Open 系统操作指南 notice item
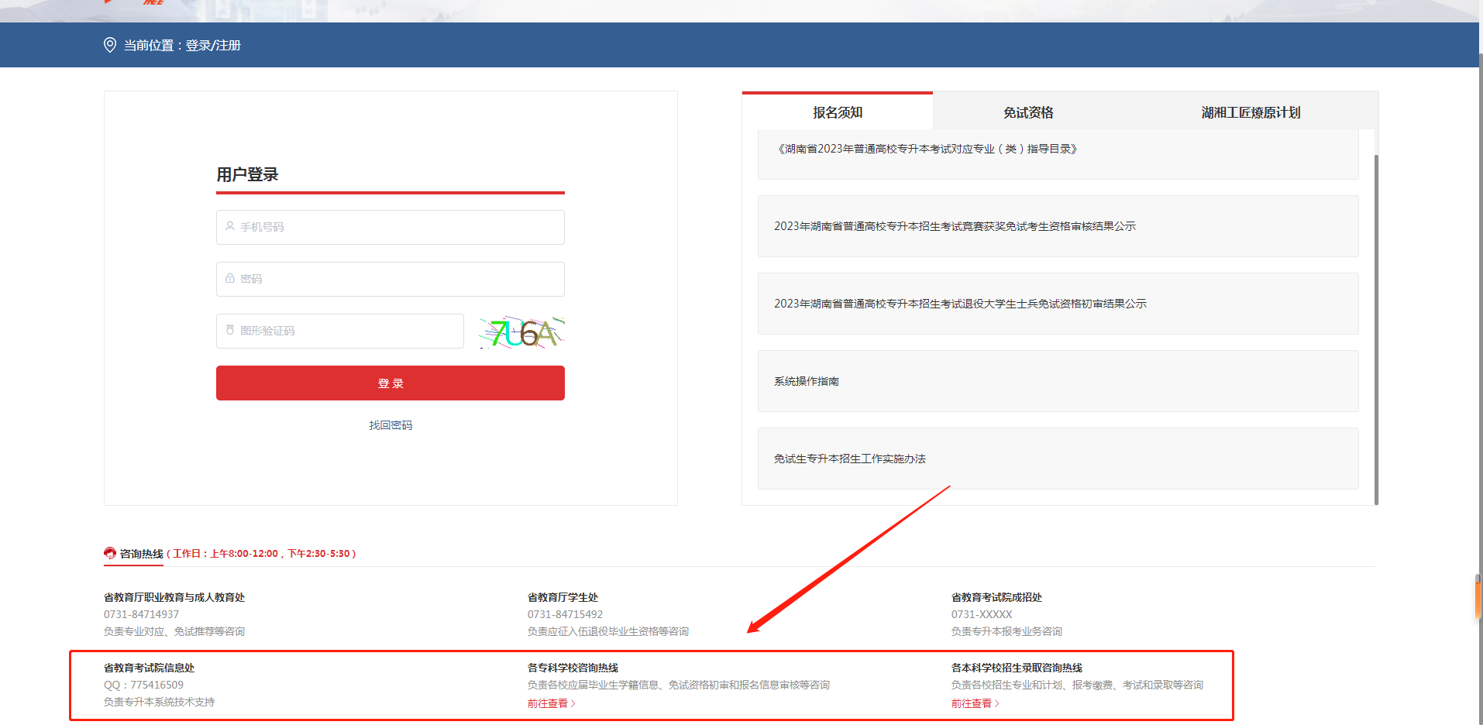 807,381
